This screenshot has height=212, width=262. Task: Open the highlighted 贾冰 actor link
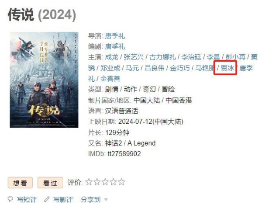click(227, 68)
